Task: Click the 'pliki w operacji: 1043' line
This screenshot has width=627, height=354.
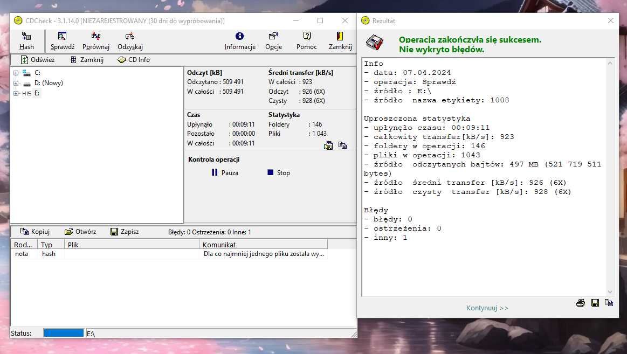Action: (422, 155)
